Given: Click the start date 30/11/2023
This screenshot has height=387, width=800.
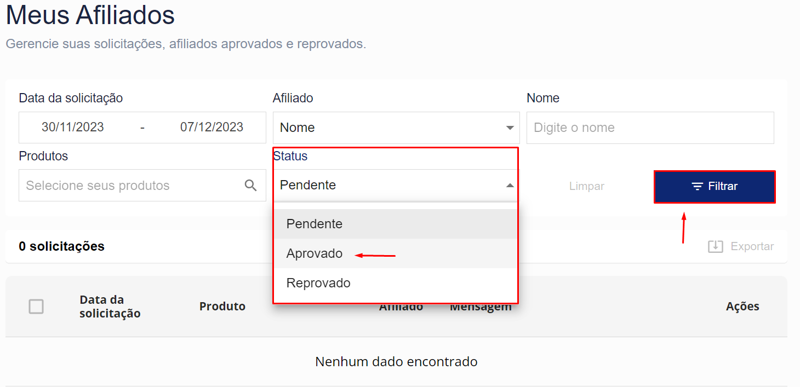Looking at the screenshot, I should (x=73, y=128).
